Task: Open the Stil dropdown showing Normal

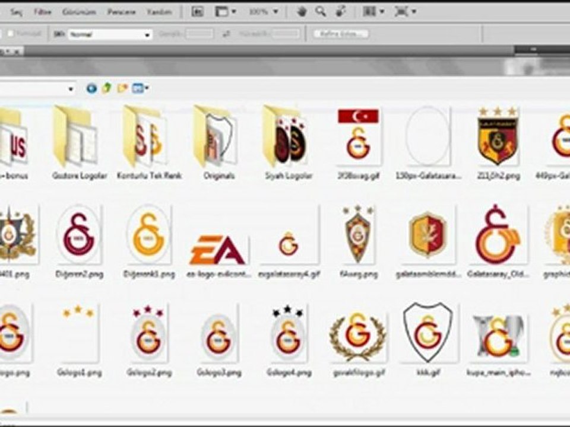Action: point(110,34)
